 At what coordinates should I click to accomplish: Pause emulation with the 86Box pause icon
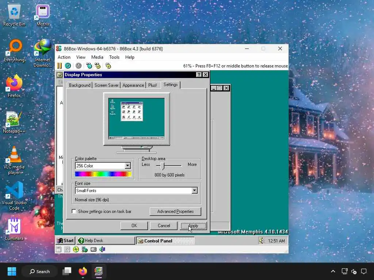[x=60, y=66]
